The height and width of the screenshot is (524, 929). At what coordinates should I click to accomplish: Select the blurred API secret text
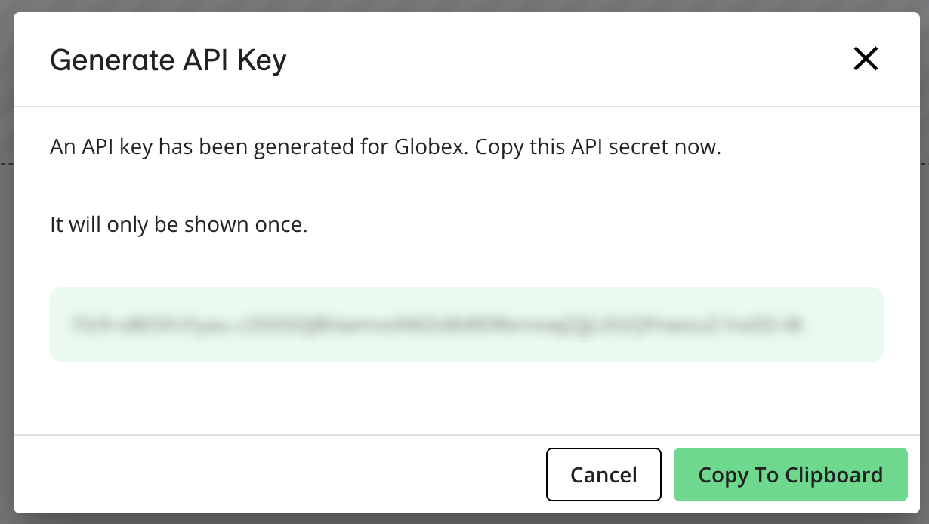pyautogui.click(x=437, y=325)
